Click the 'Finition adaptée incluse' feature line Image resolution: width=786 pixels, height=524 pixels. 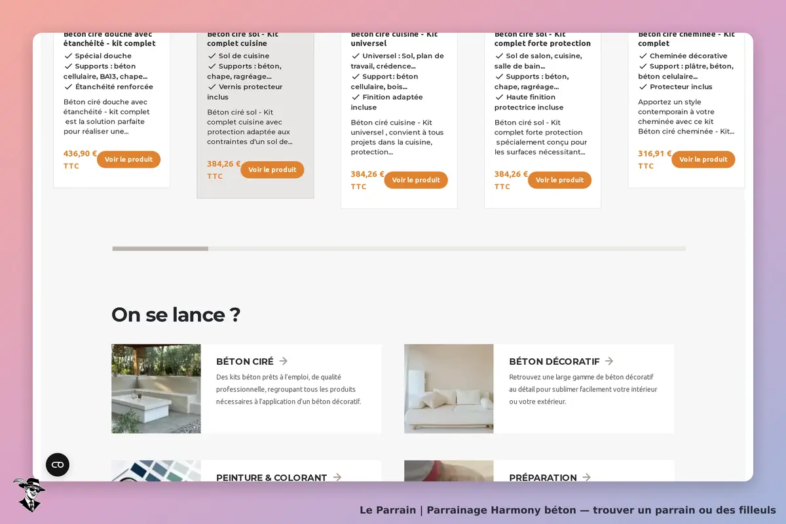coord(386,102)
